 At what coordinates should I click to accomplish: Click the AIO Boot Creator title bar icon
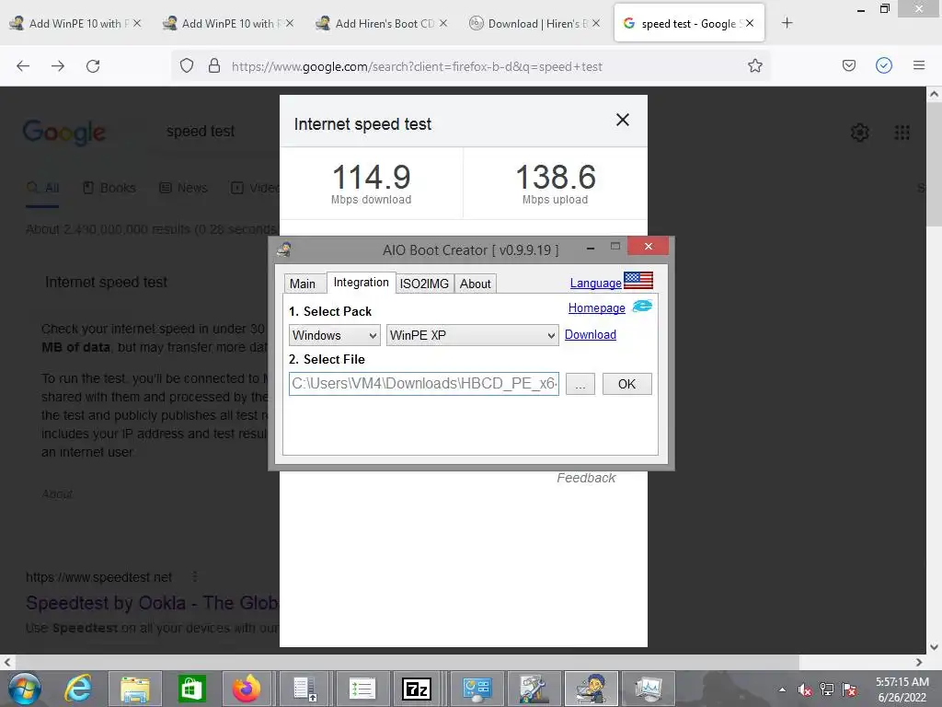284,249
